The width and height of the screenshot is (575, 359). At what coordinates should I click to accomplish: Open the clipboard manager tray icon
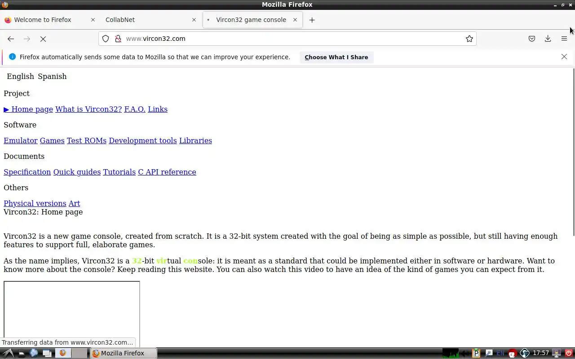476,353
